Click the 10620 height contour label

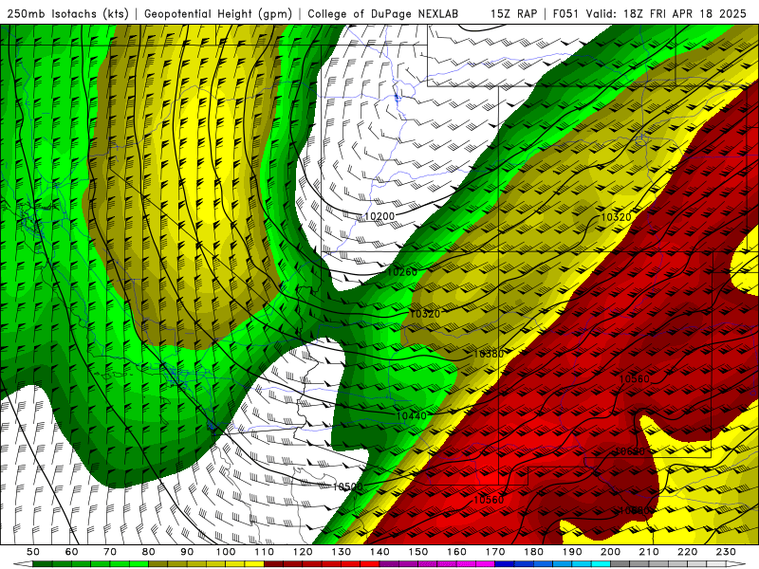(629, 451)
